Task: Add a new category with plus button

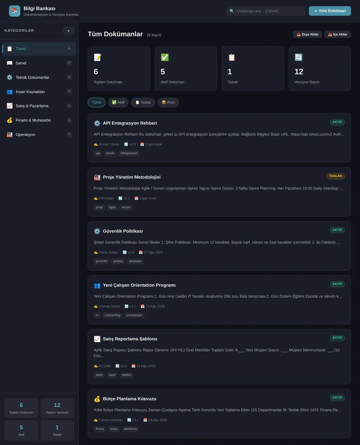Action: [x=69, y=31]
